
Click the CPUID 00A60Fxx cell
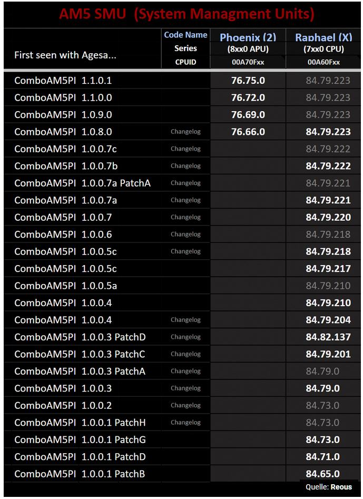[323, 62]
